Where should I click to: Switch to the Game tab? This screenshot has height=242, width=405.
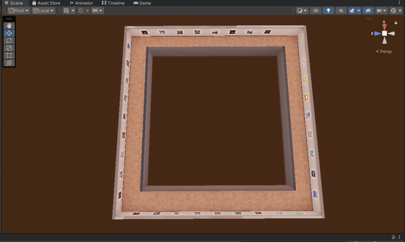click(142, 3)
